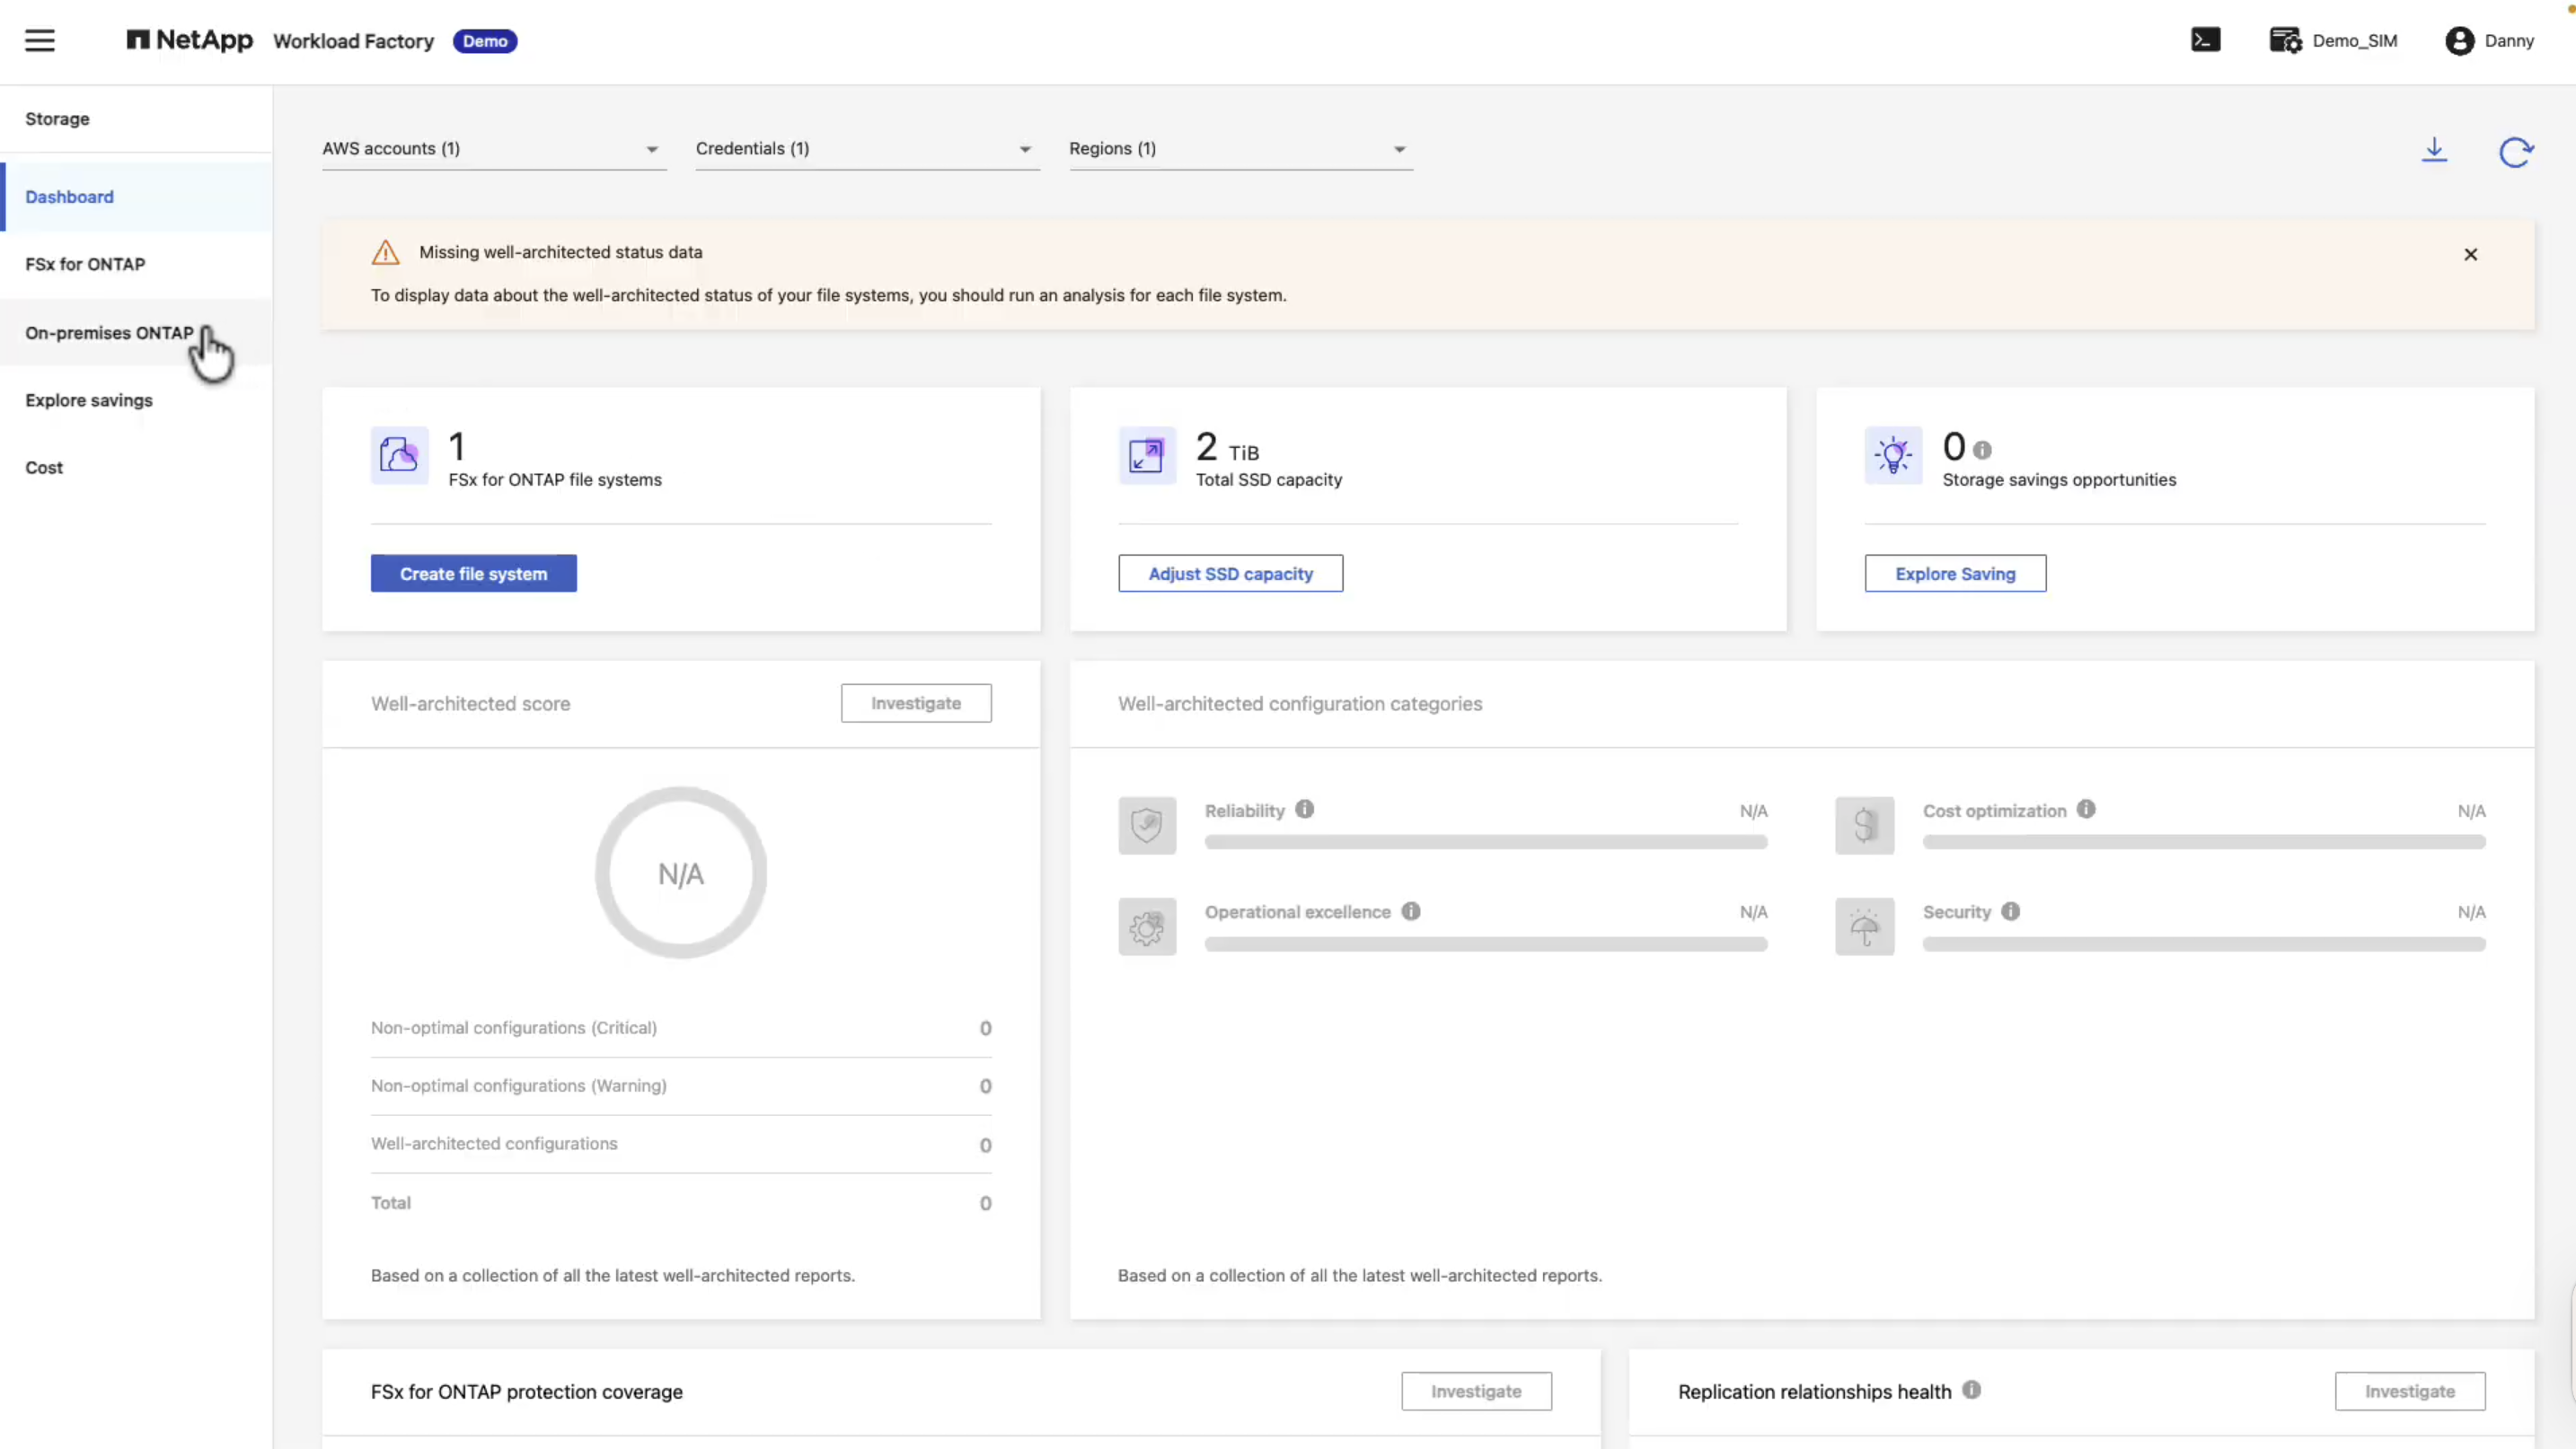This screenshot has height=1449, width=2576.
Task: Open the hamburger navigation menu
Action: pos(40,41)
